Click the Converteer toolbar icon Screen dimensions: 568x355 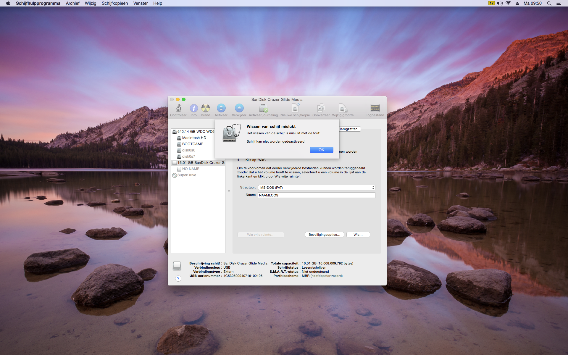click(321, 108)
